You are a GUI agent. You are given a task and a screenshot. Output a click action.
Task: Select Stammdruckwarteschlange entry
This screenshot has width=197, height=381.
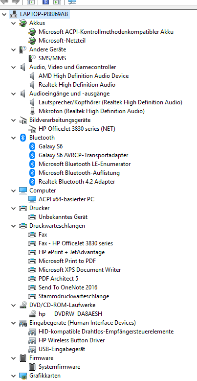[x=74, y=296]
